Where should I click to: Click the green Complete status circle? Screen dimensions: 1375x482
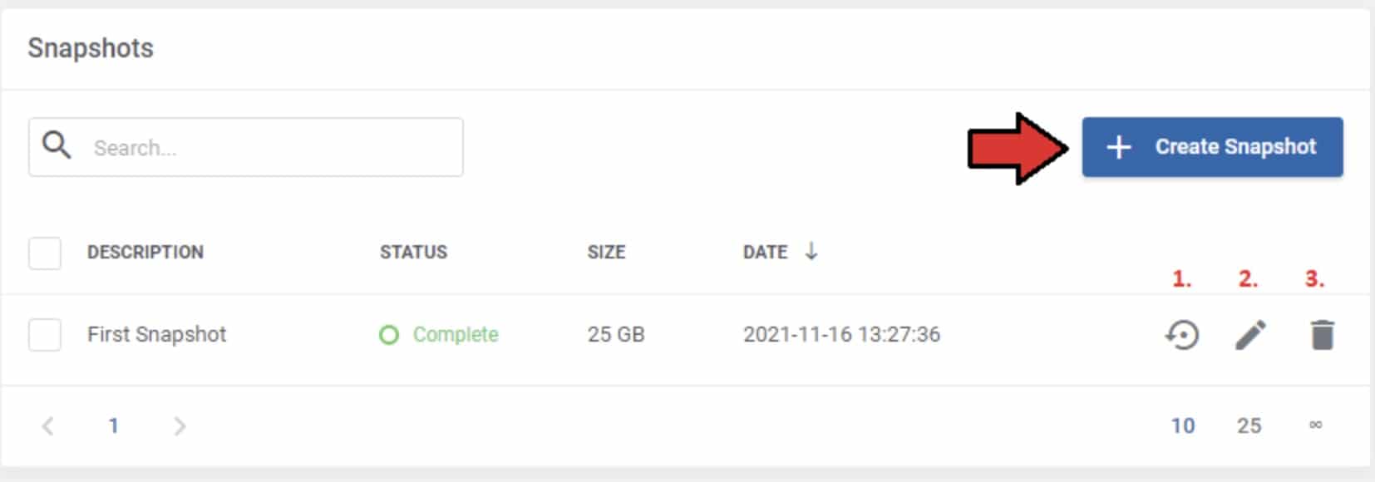pos(388,335)
